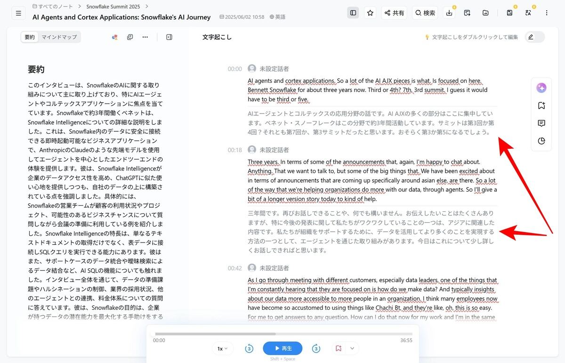Click the Japanese translation starting 三年間です
565x363 pixels.
pos(371,232)
